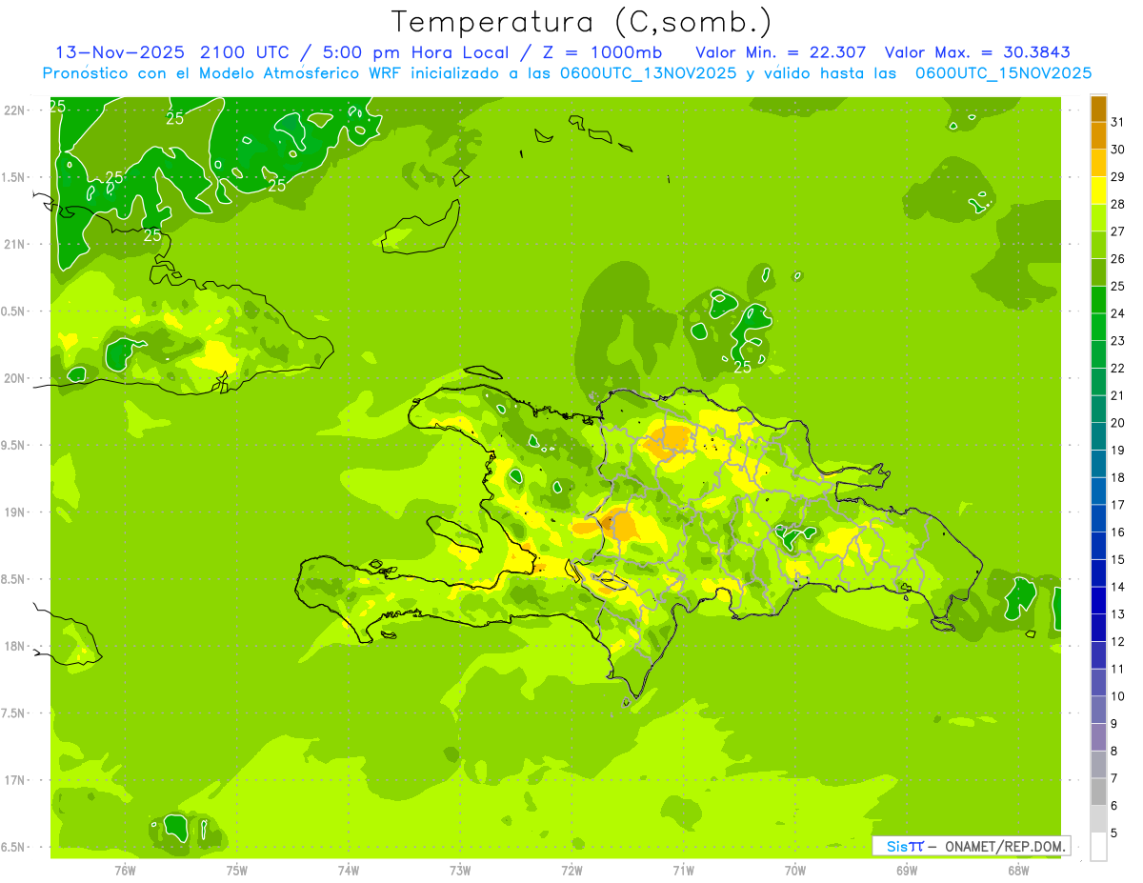Click the "69W" longitude axis label
This screenshot has width=1143, height=883.
coord(907,871)
